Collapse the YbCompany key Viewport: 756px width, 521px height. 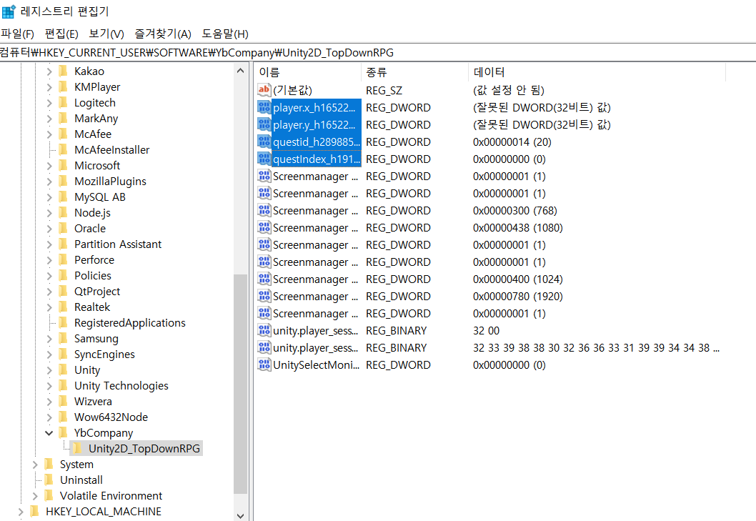[x=49, y=432]
